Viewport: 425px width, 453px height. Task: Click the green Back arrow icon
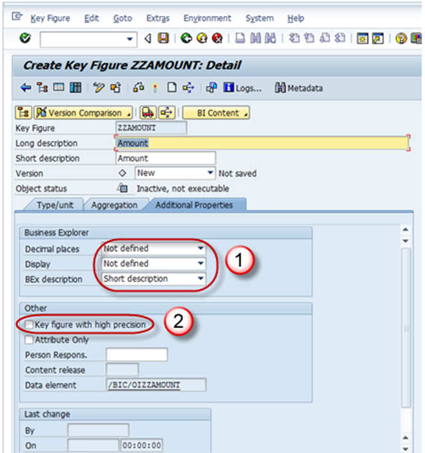(x=186, y=39)
